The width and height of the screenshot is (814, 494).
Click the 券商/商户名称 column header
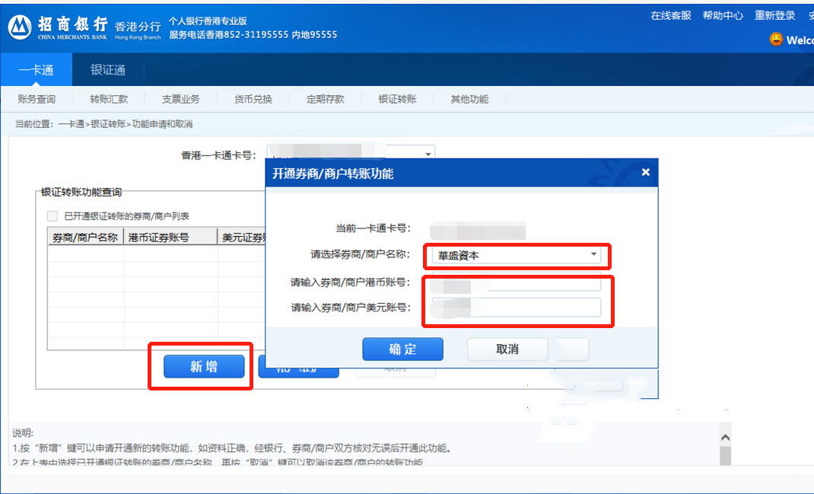[x=85, y=237]
